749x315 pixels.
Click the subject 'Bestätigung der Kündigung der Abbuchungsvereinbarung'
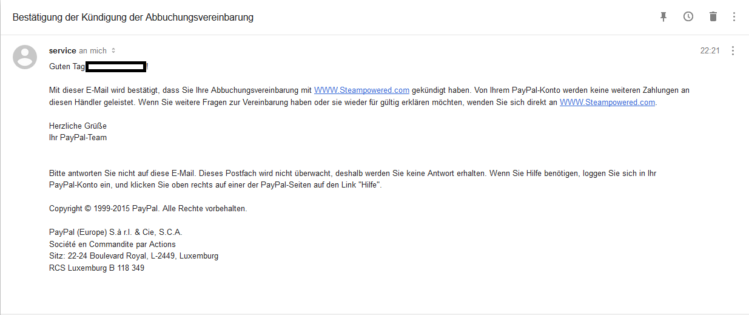coord(133,17)
